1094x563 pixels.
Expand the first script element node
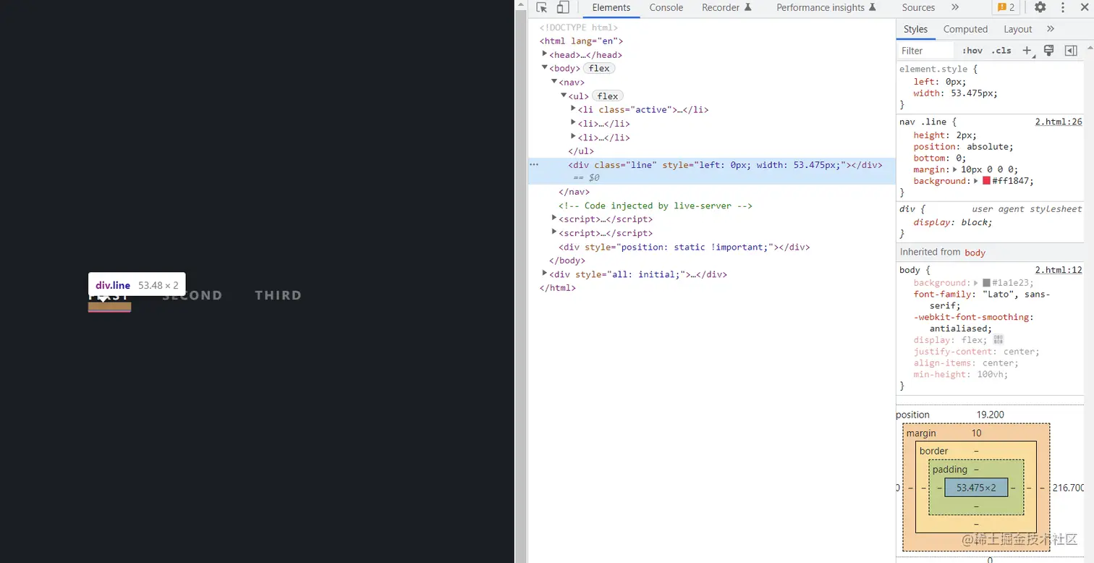click(x=554, y=219)
